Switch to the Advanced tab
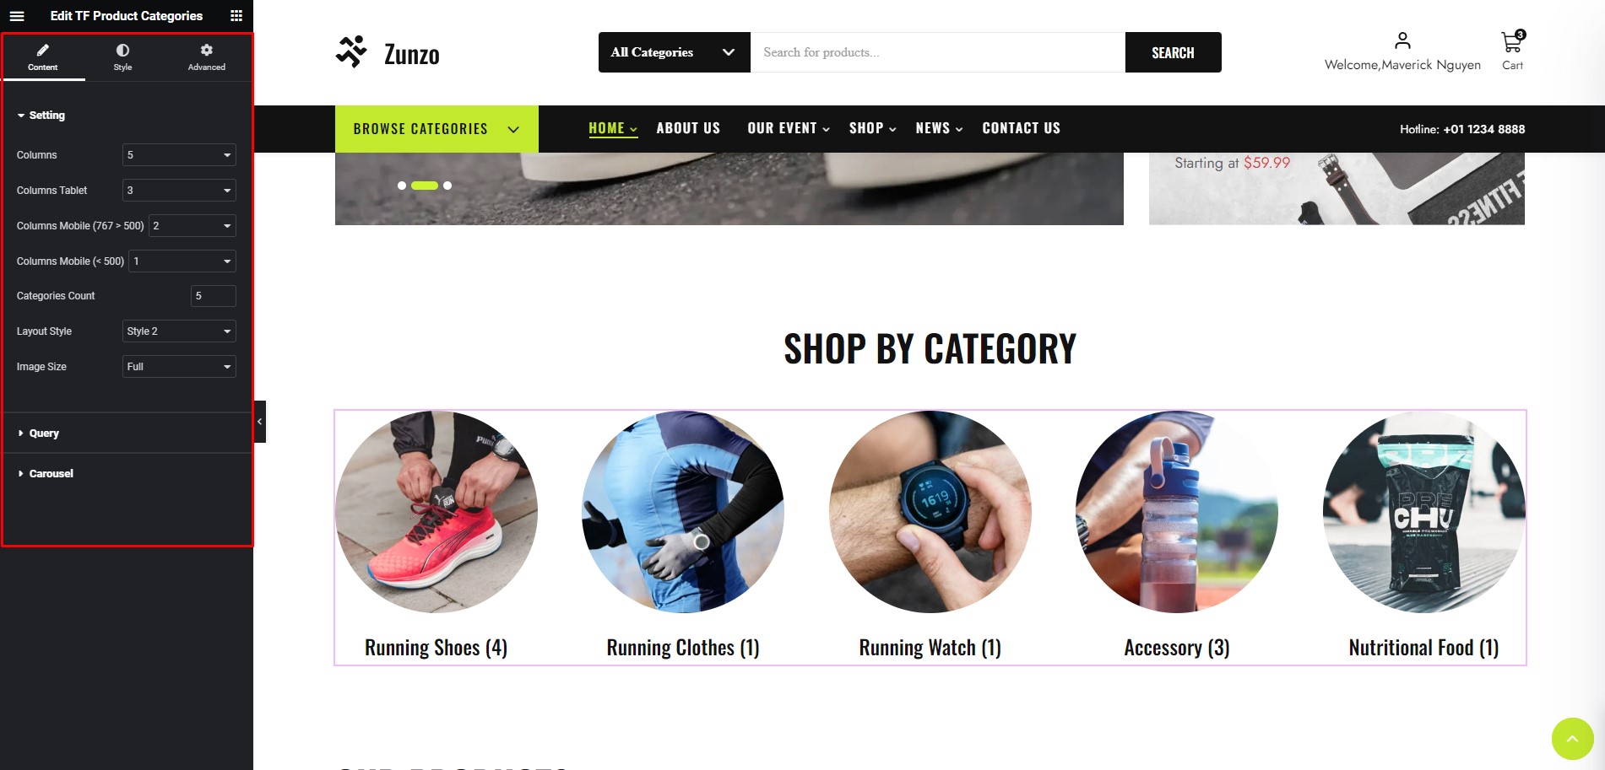Image resolution: width=1605 pixels, height=770 pixels. [207, 57]
